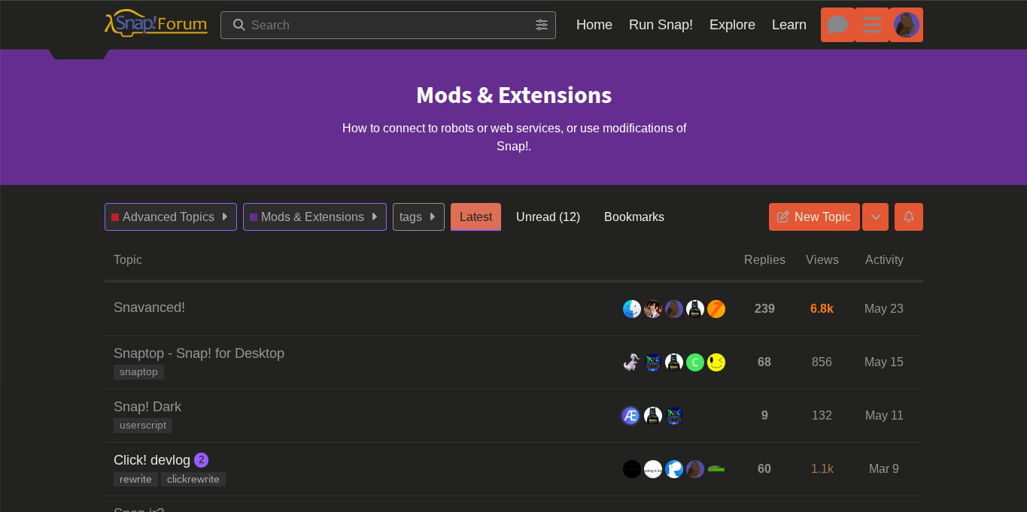This screenshot has width=1027, height=512.
Task: Open the chat speech bubble icon
Action: click(837, 25)
